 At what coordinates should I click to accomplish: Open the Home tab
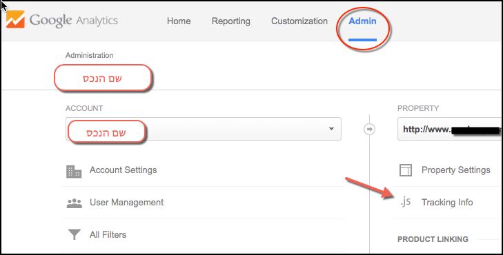[179, 21]
